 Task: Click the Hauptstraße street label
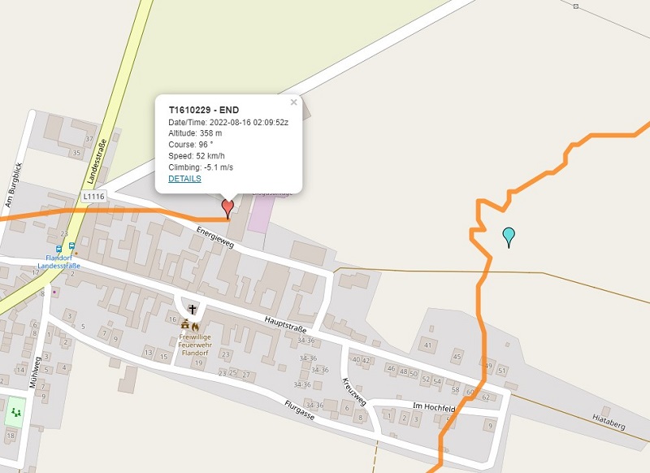pyautogui.click(x=286, y=324)
